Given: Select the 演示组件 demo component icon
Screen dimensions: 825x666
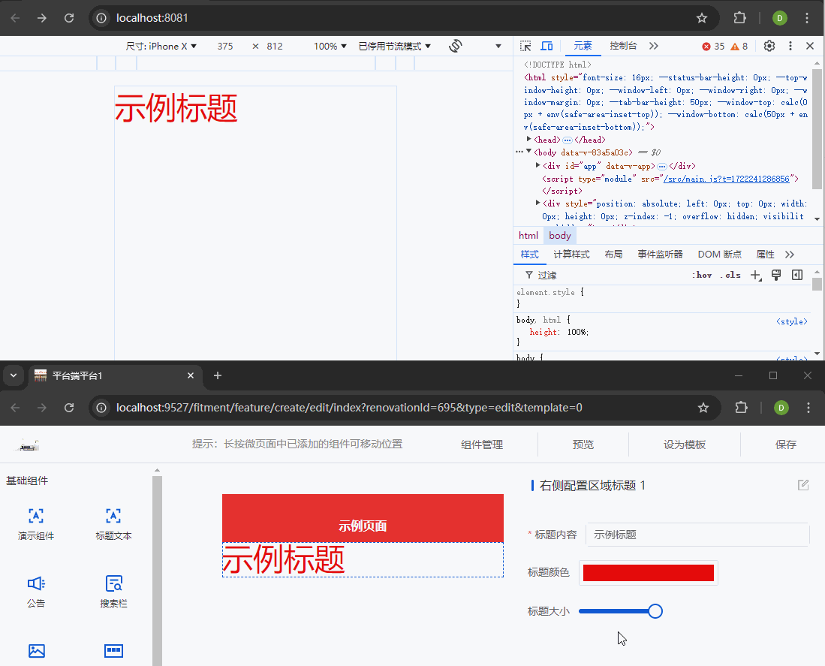Looking at the screenshot, I should (x=36, y=516).
